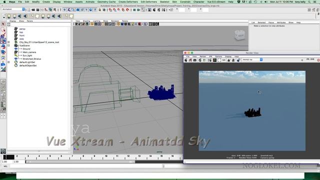
Task: Select Main_camera in Outliner
Action: tap(29, 52)
